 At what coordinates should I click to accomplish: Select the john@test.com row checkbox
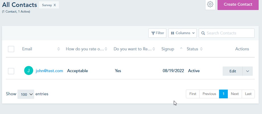click(11, 71)
